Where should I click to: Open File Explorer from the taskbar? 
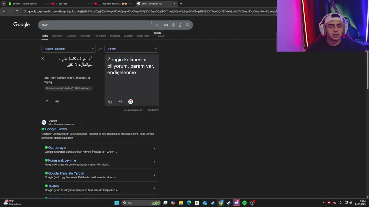point(181,203)
